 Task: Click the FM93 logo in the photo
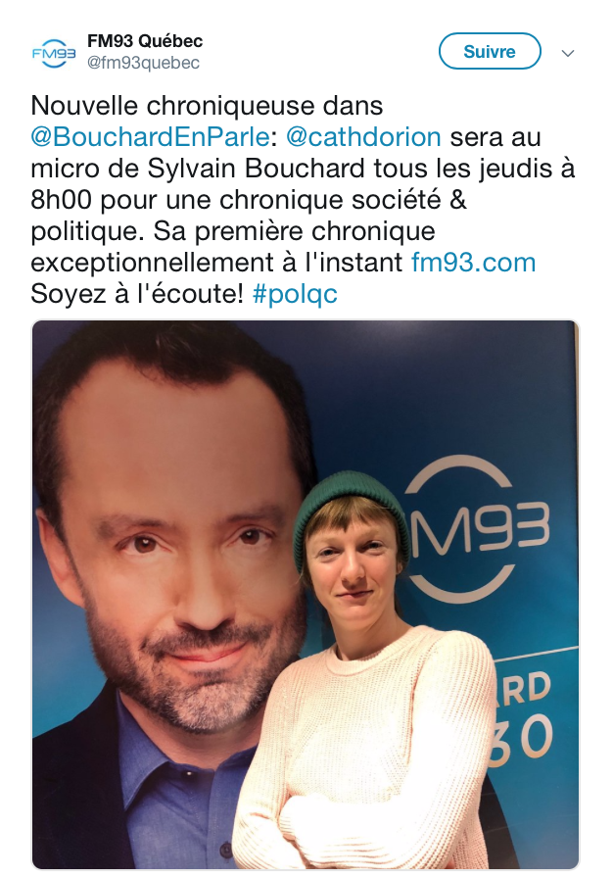point(477,526)
